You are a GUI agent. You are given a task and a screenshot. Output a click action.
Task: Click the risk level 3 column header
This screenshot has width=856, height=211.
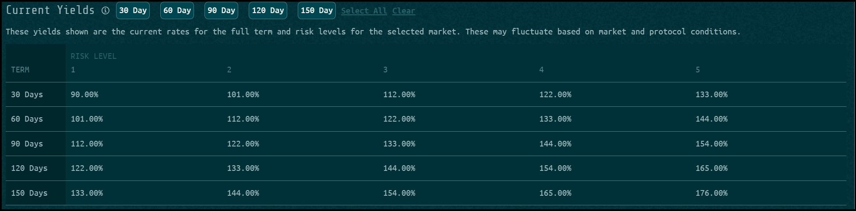click(x=385, y=70)
